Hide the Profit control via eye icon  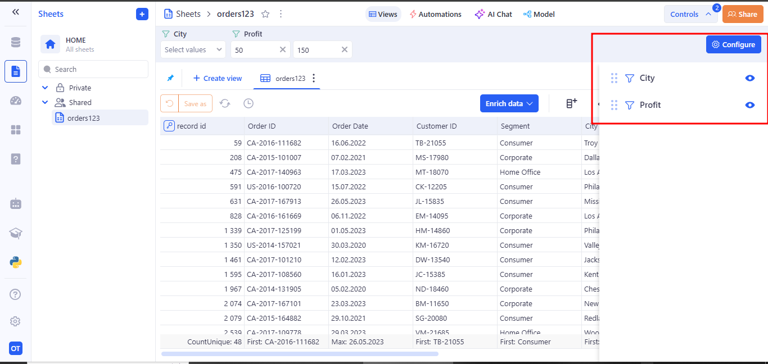click(749, 105)
